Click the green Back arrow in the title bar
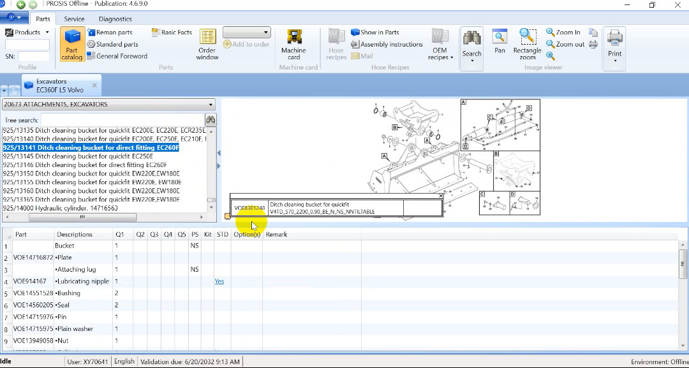Image resolution: width=689 pixels, height=368 pixels. 20,4
